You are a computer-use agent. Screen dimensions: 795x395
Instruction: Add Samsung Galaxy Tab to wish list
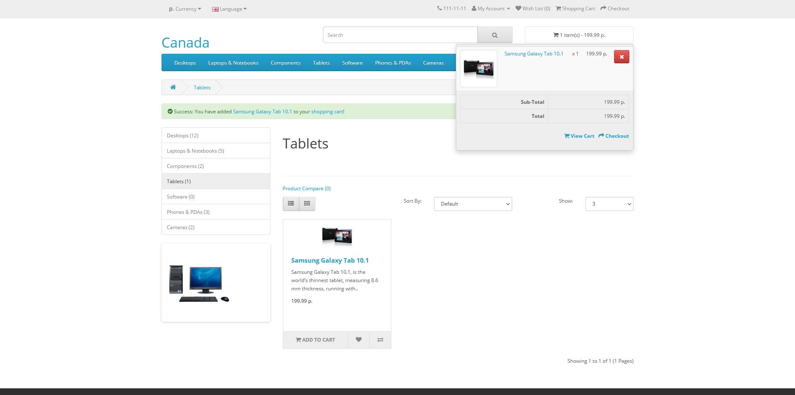point(359,340)
